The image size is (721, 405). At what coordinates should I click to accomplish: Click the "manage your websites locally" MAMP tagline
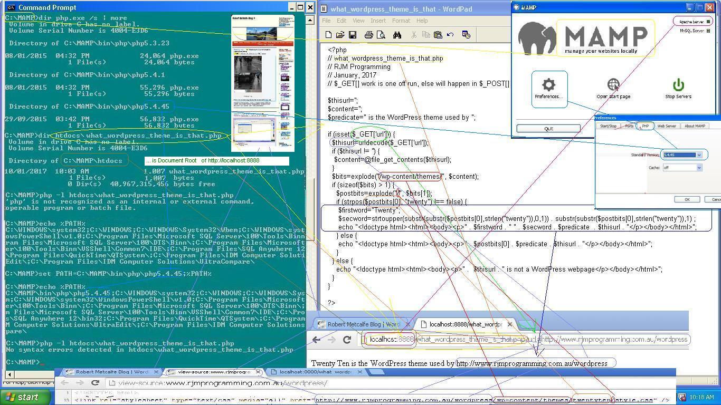click(x=601, y=51)
